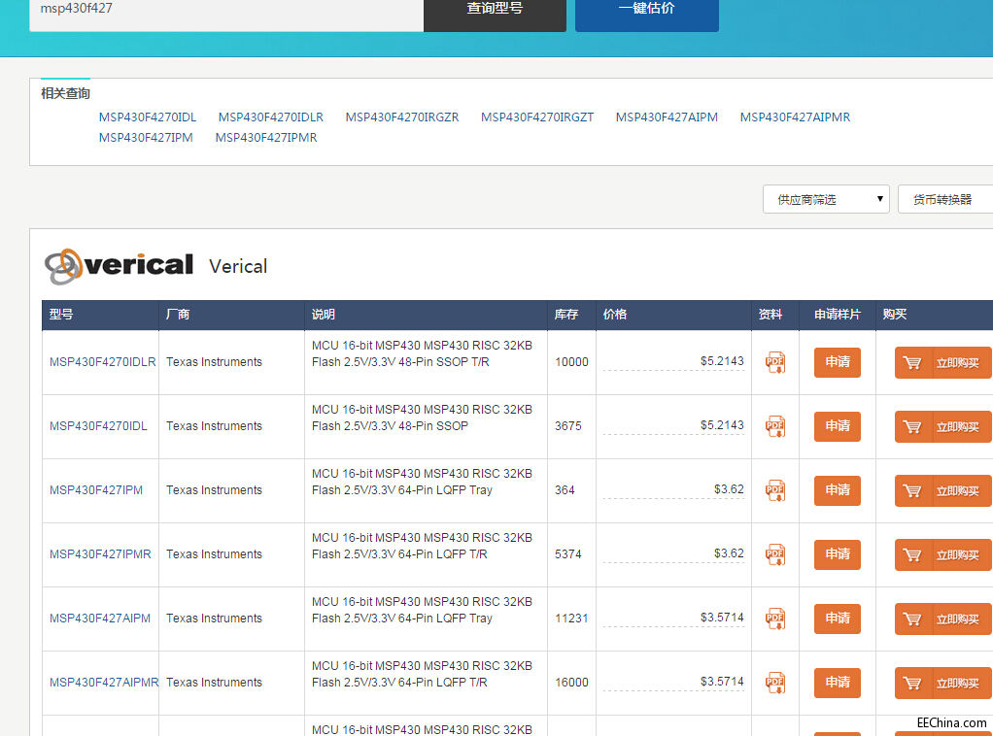Image resolution: width=993 pixels, height=736 pixels.
Task: Request a sample of MSP430F427IPMR
Action: pyautogui.click(x=838, y=554)
